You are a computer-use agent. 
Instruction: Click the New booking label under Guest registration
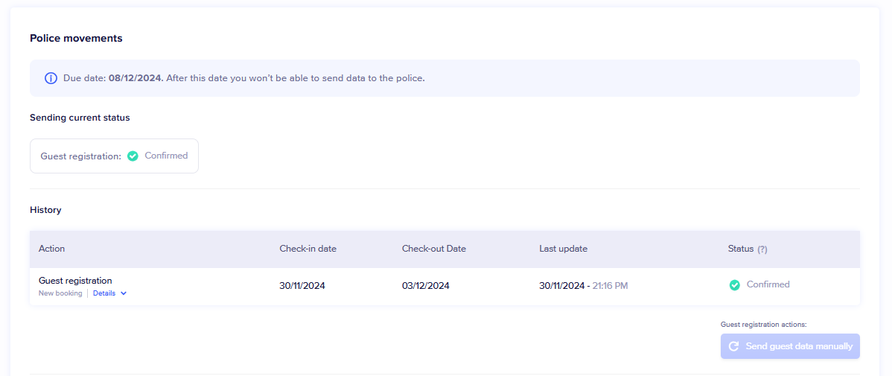[60, 293]
